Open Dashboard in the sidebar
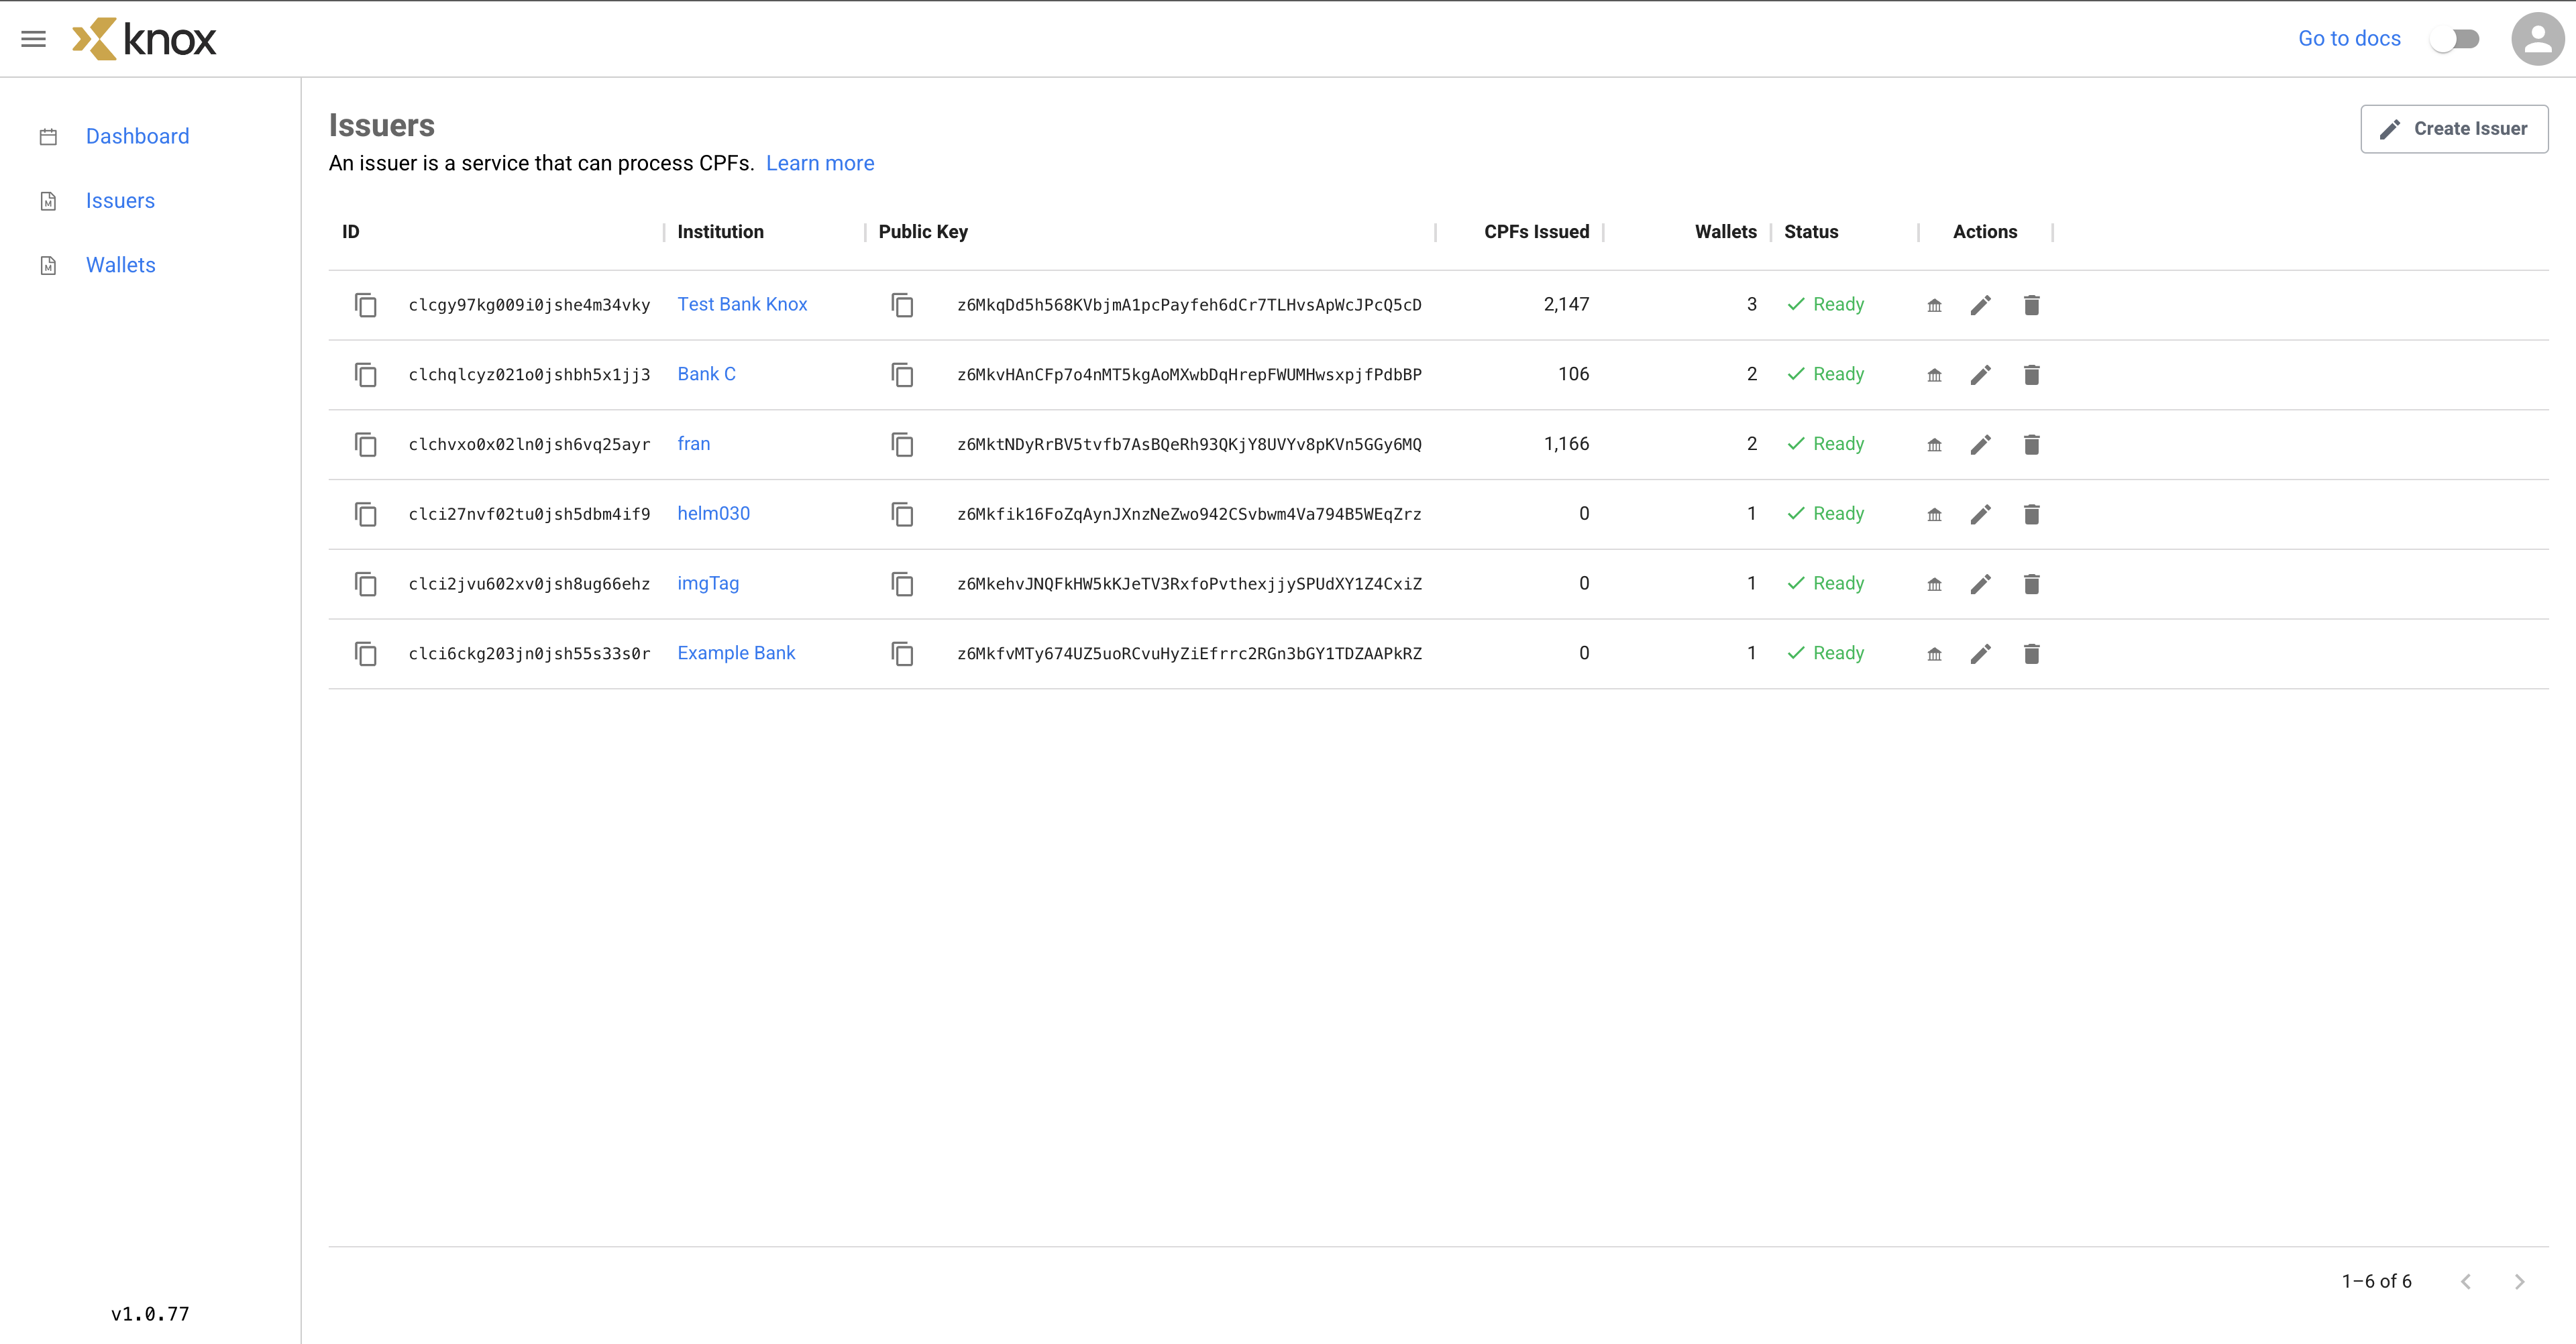The height and width of the screenshot is (1344, 2576). pos(137,136)
